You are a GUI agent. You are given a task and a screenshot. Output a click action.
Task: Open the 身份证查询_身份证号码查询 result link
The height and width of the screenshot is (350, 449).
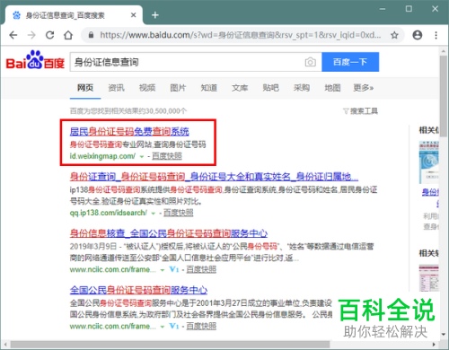tap(214, 177)
